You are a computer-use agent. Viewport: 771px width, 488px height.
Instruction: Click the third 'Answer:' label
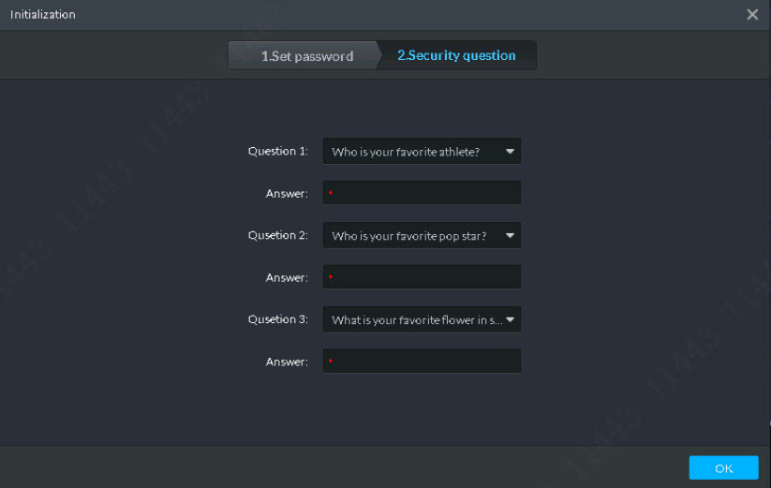click(287, 362)
